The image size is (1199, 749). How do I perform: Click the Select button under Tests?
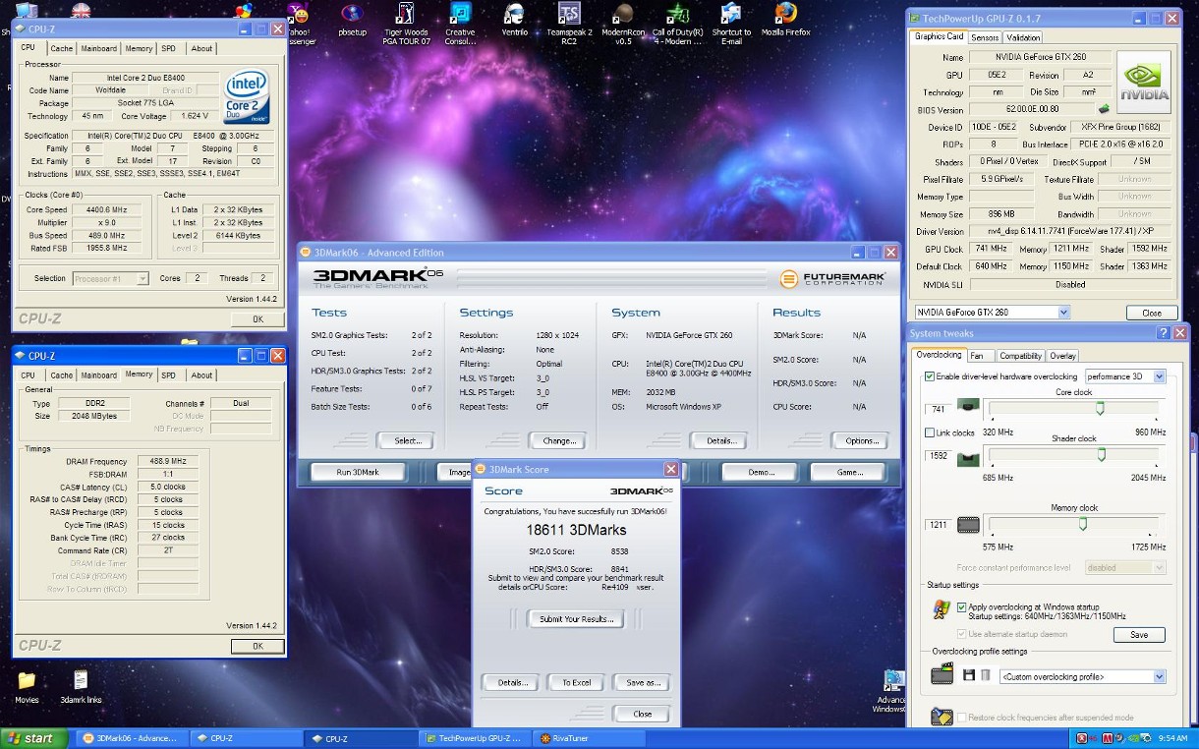406,440
